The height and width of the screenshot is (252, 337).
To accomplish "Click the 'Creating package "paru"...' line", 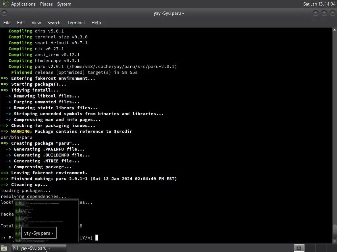I will coord(40,143).
